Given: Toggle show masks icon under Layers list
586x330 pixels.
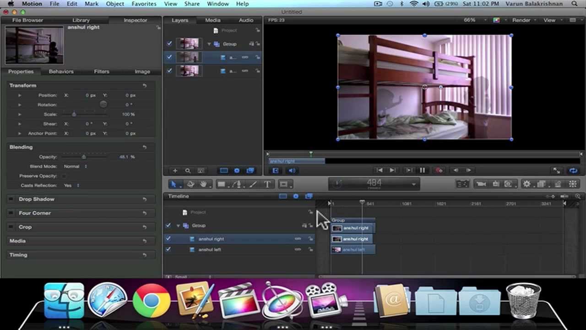Looking at the screenshot, I should tap(224, 170).
